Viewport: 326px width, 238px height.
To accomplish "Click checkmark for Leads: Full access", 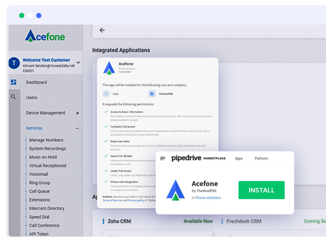I will (106, 170).
